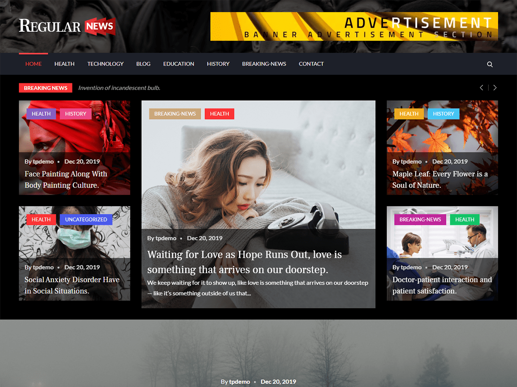
Task: Open the TECHNOLOGY menu item
Action: tap(105, 64)
